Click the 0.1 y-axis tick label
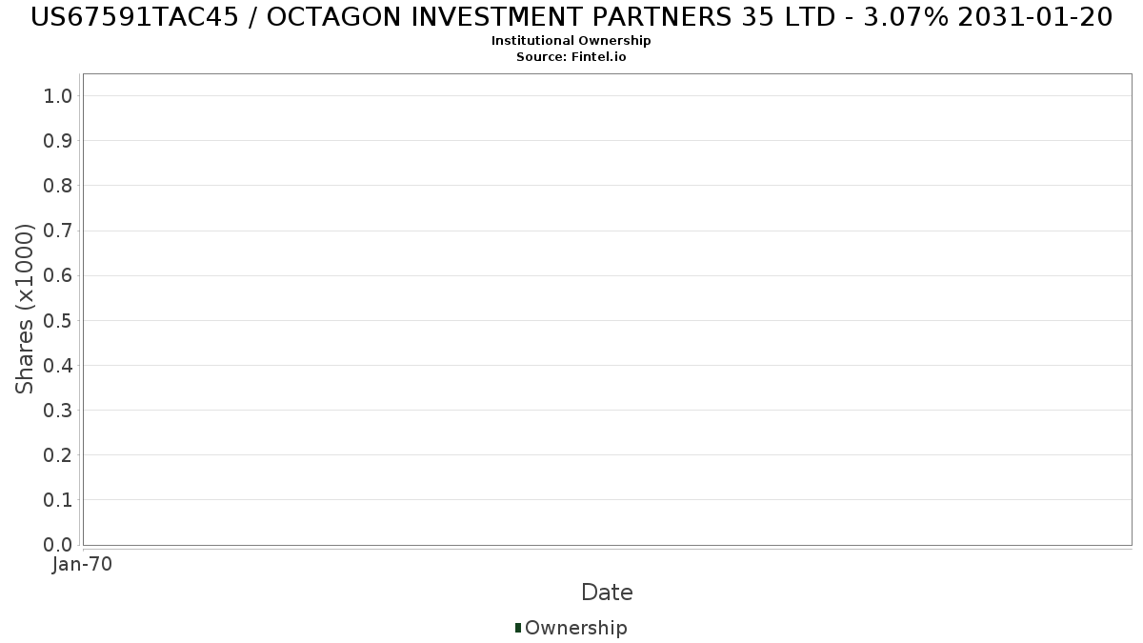This screenshot has width=1143, height=643. [58, 499]
